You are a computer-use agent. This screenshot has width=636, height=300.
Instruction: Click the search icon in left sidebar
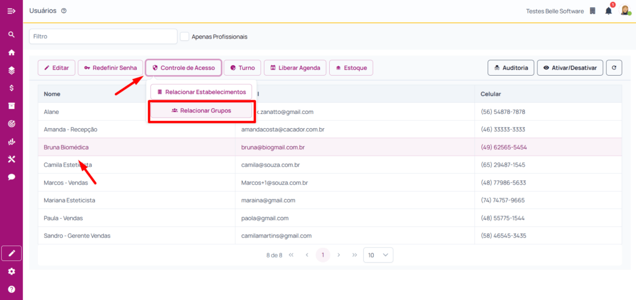pos(11,35)
